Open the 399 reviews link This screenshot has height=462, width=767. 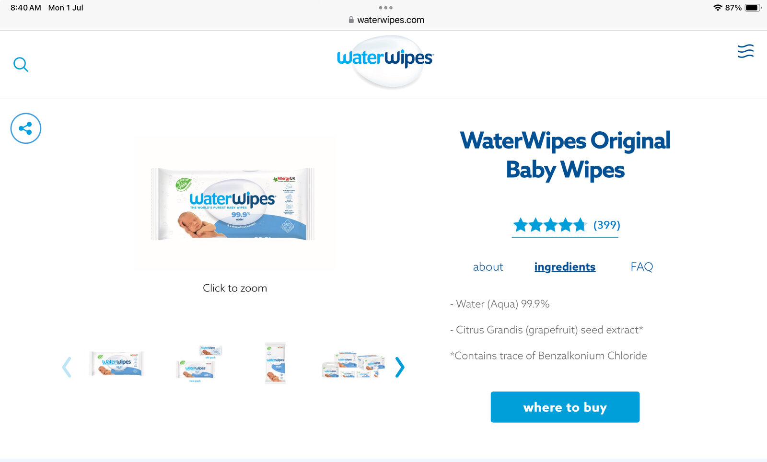pos(607,225)
